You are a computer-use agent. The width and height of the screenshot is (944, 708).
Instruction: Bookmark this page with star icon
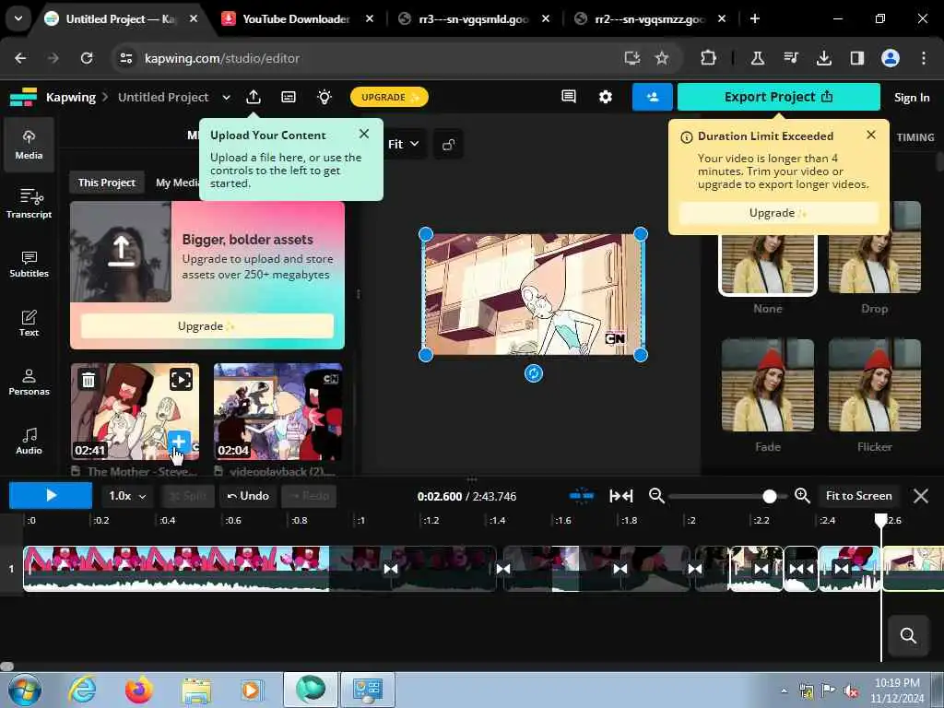pos(662,58)
